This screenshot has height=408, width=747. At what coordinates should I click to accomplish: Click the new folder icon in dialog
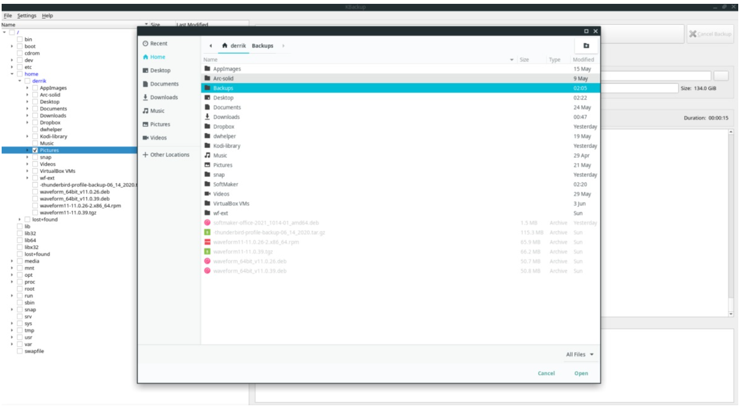(586, 46)
